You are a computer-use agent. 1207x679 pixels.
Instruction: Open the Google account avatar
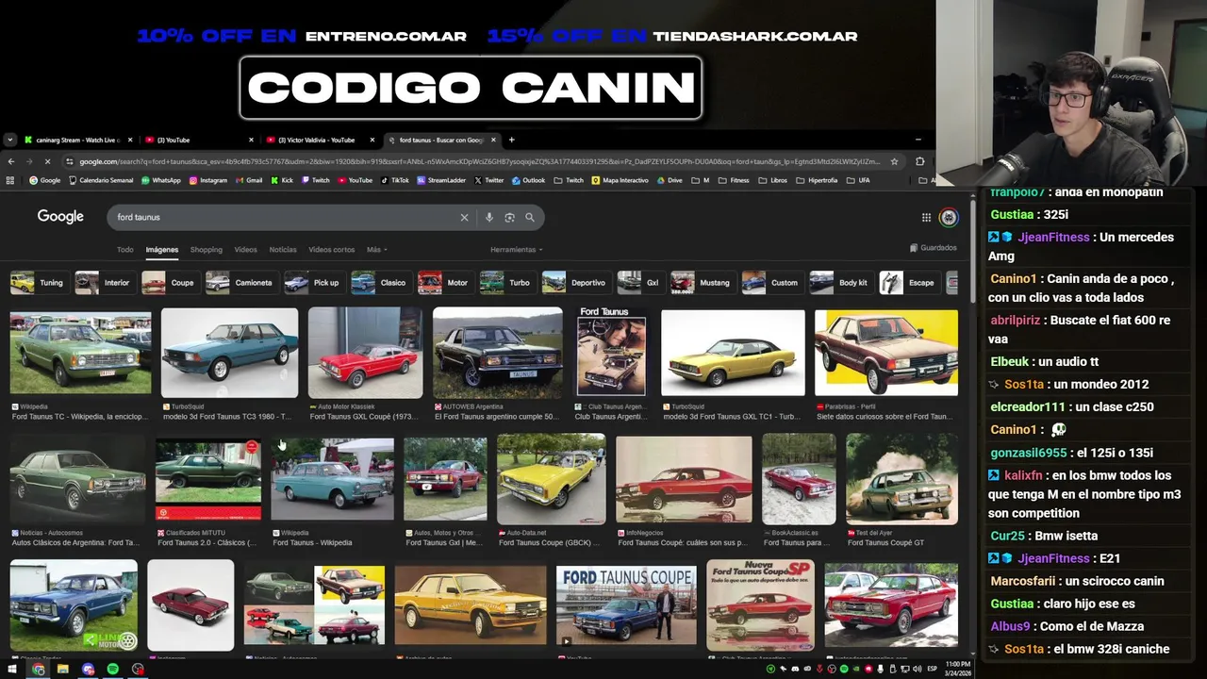[x=949, y=217]
